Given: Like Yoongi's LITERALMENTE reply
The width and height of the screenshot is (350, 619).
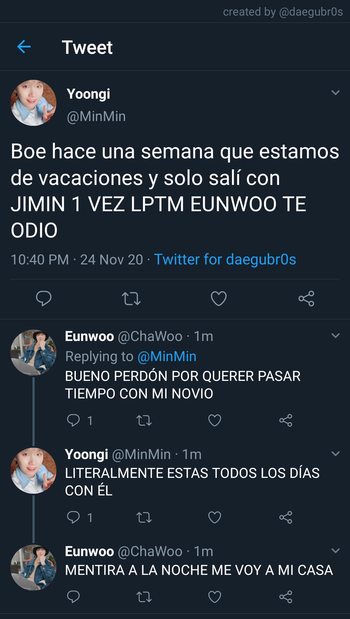Looking at the screenshot, I should point(215,517).
